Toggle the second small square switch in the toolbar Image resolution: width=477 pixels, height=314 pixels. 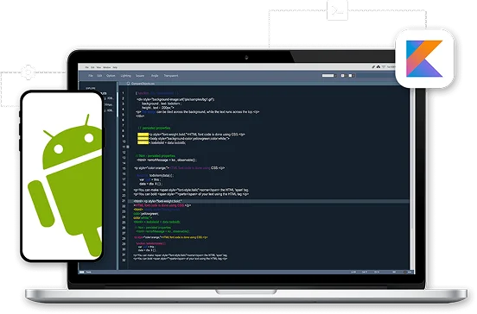pyautogui.click(x=351, y=76)
